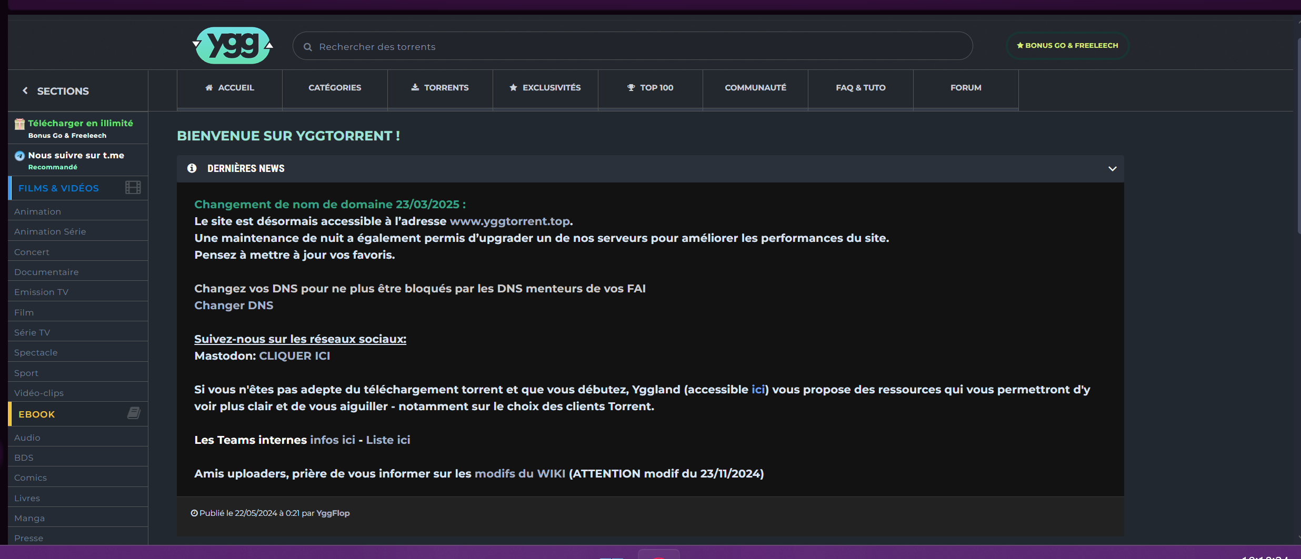The width and height of the screenshot is (1301, 559).
Task: Expand the Ebook section header
Action: pyautogui.click(x=37, y=414)
